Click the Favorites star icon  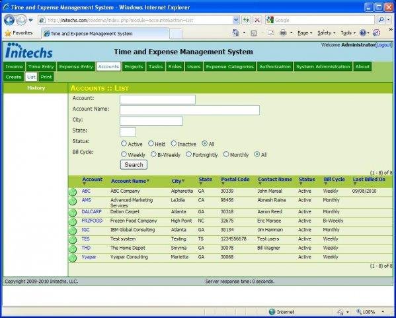(x=8, y=33)
